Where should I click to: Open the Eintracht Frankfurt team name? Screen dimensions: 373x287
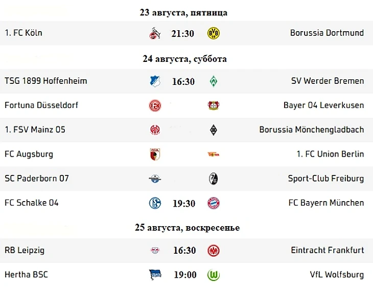(x=328, y=250)
